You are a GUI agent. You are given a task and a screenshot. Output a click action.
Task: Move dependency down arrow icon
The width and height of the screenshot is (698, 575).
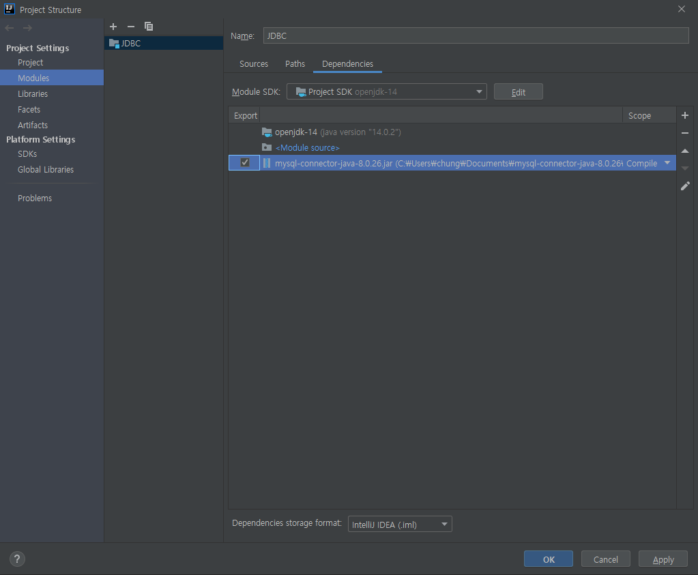(685, 168)
